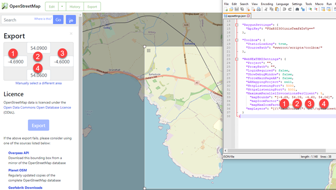Click the grid move handle on map selection
Screen dimensions: 336x190
coord(149,50)
